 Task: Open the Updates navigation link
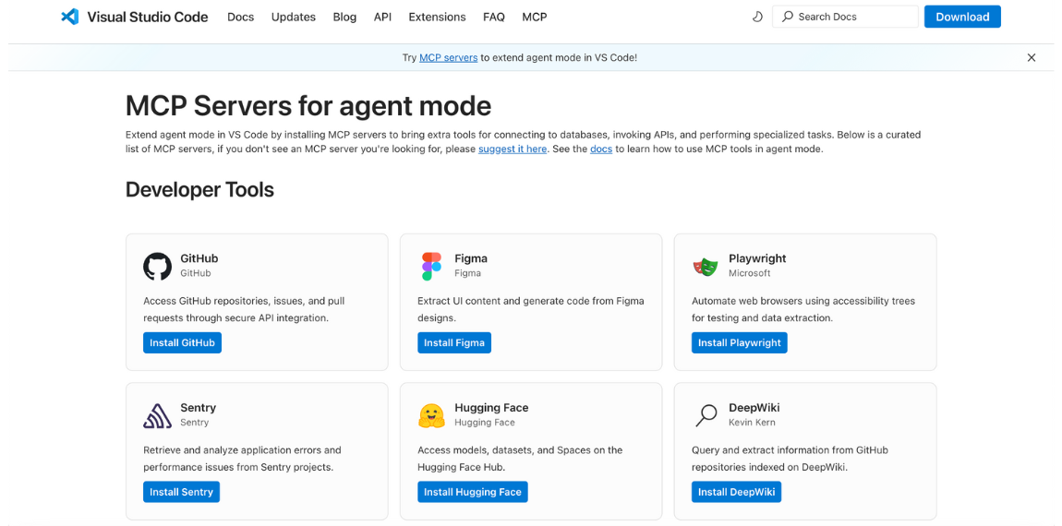293,17
